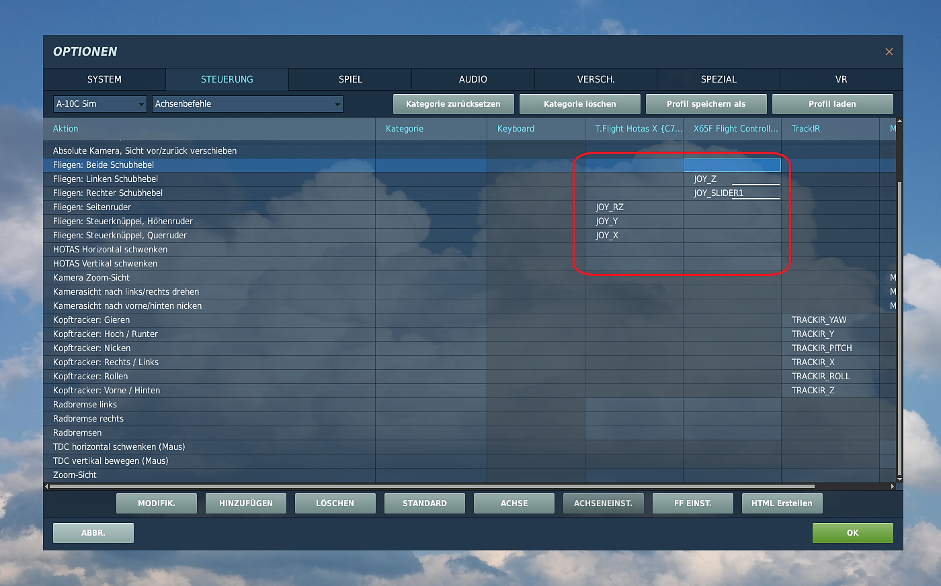Click the horizontal scrollbar right arrow

(x=893, y=486)
